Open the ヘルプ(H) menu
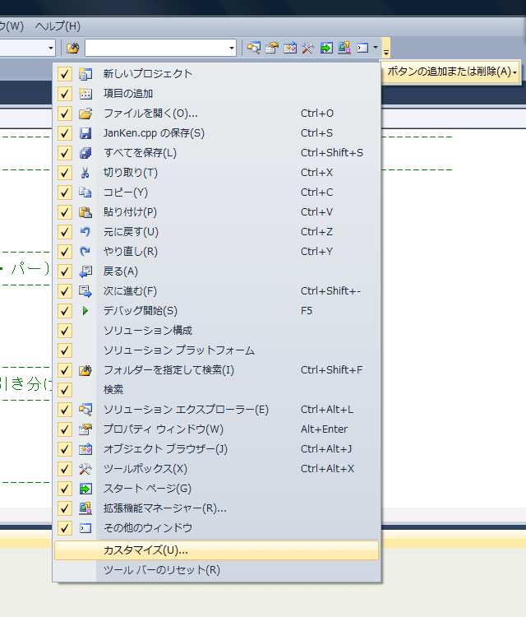Viewport: 526px width, 617px height. 58,26
